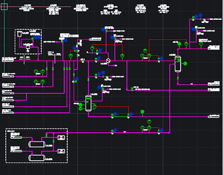The width and height of the screenshot is (223, 175).
Task: Select lower horizontal drum in bottom-left dashed box
Action: click(37, 158)
